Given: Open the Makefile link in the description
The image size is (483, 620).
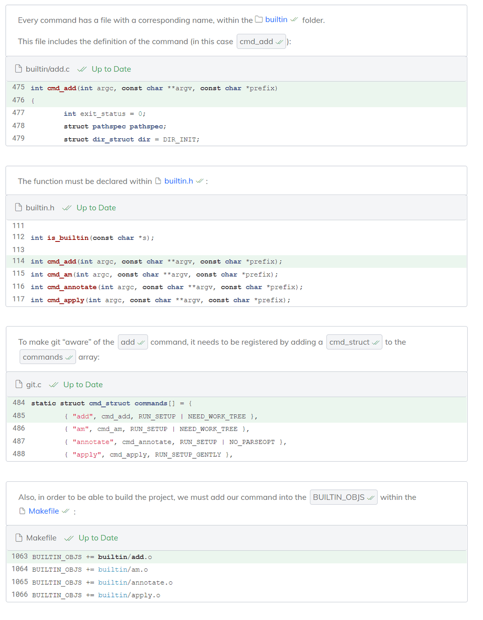Looking at the screenshot, I should [x=44, y=511].
